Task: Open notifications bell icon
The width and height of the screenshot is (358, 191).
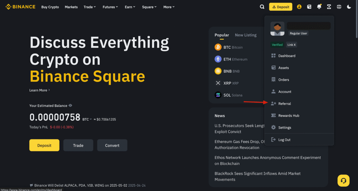Action: click(x=319, y=7)
